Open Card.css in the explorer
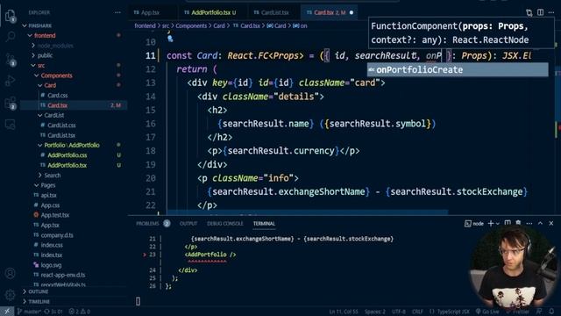 click(57, 96)
